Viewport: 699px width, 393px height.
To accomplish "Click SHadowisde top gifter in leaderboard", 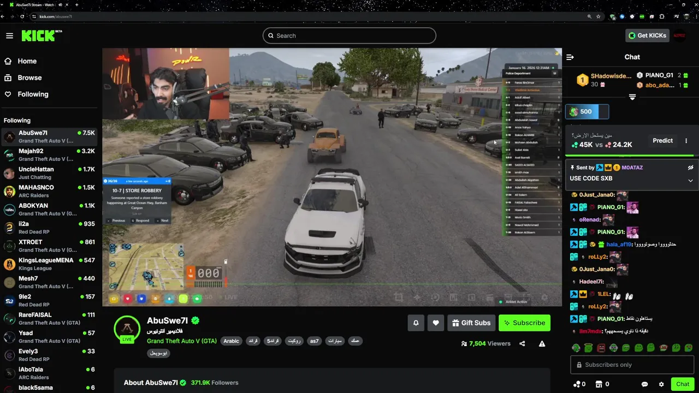I will (611, 76).
